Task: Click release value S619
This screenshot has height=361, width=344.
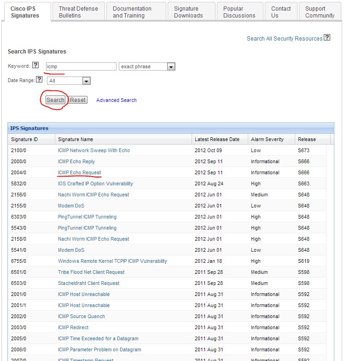Action: (x=304, y=261)
